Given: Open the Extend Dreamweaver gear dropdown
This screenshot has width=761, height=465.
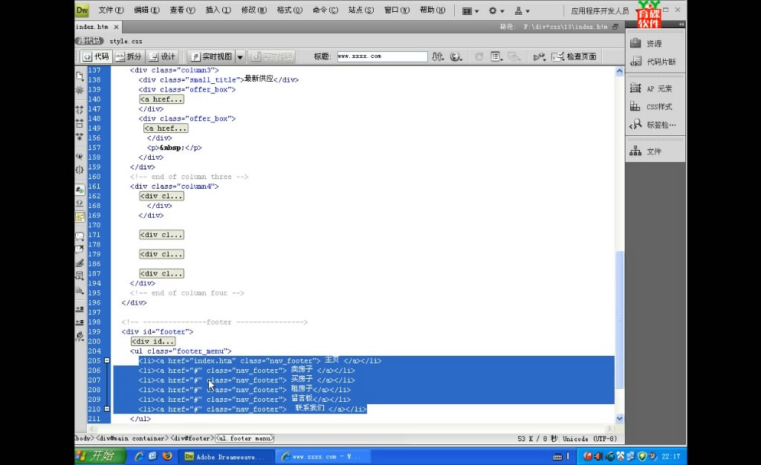Looking at the screenshot, I should click(x=496, y=10).
